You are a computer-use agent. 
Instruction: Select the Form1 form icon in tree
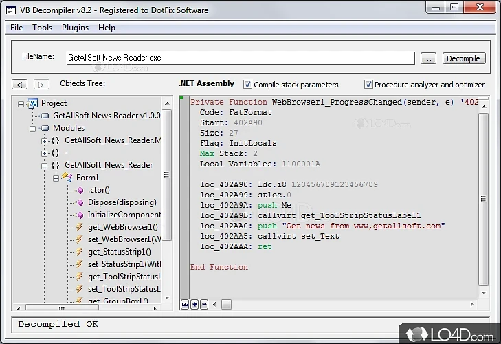67,178
